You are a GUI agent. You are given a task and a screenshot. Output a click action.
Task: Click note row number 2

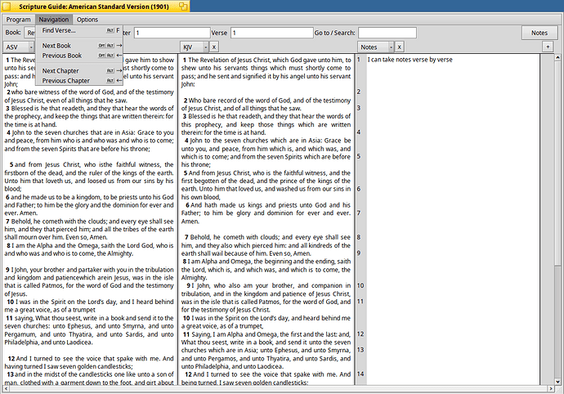[359, 92]
